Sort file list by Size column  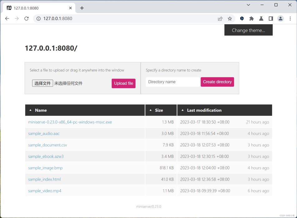159,110
